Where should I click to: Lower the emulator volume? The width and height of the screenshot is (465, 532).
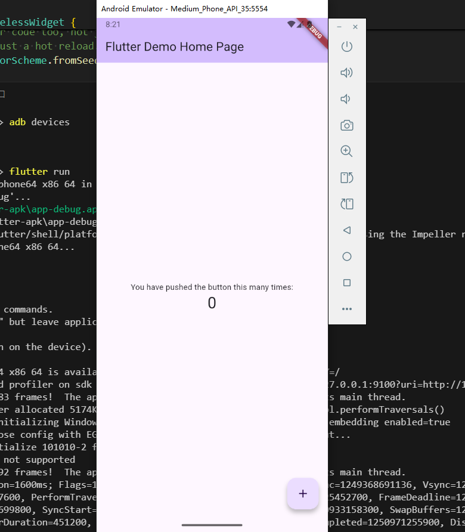click(346, 99)
